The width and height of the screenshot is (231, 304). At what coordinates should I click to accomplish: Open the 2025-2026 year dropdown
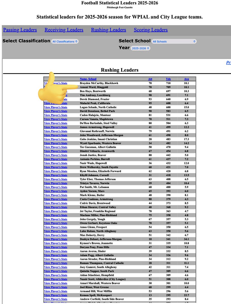tap(140, 48)
